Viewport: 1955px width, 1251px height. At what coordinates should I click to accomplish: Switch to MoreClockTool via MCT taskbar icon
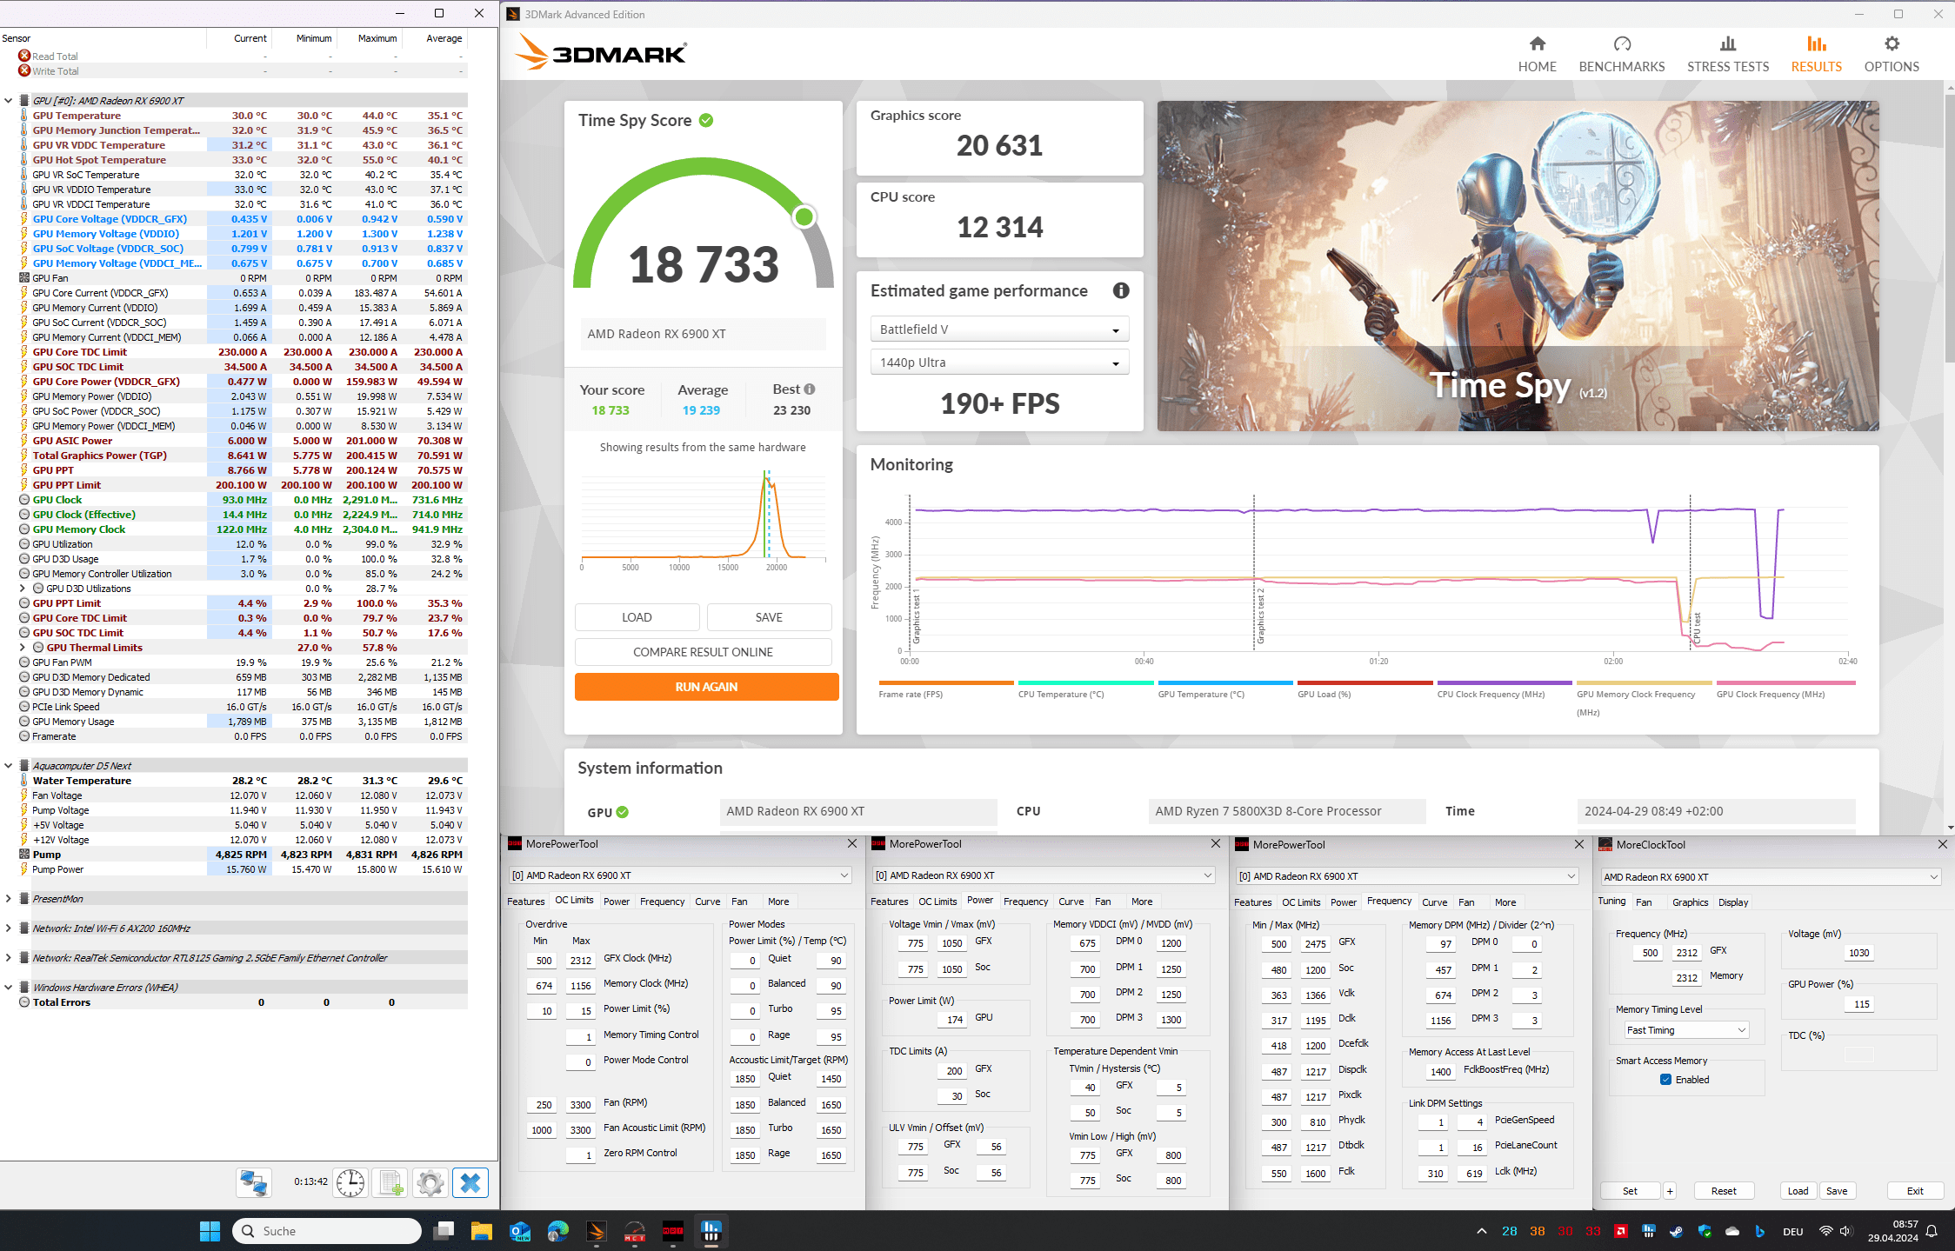pos(635,1231)
